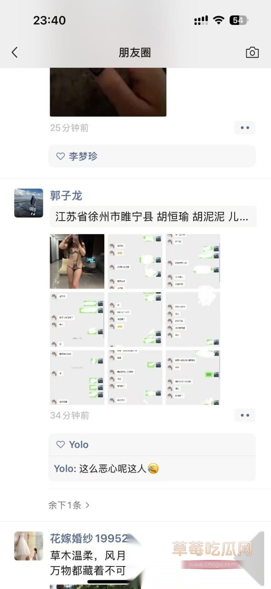
Task: Open the liker name 李梦珍
Action: 83,156
